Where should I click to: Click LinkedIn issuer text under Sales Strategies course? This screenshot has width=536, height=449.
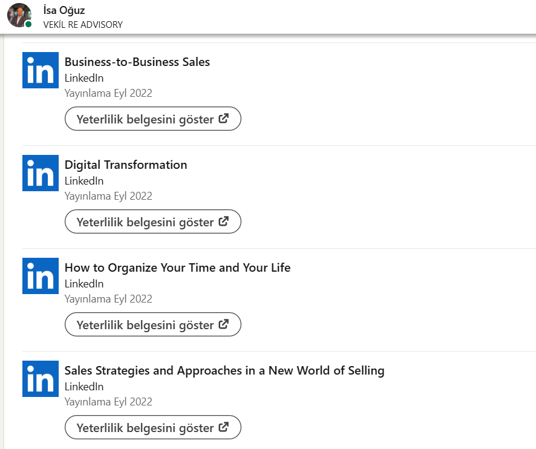pos(84,387)
